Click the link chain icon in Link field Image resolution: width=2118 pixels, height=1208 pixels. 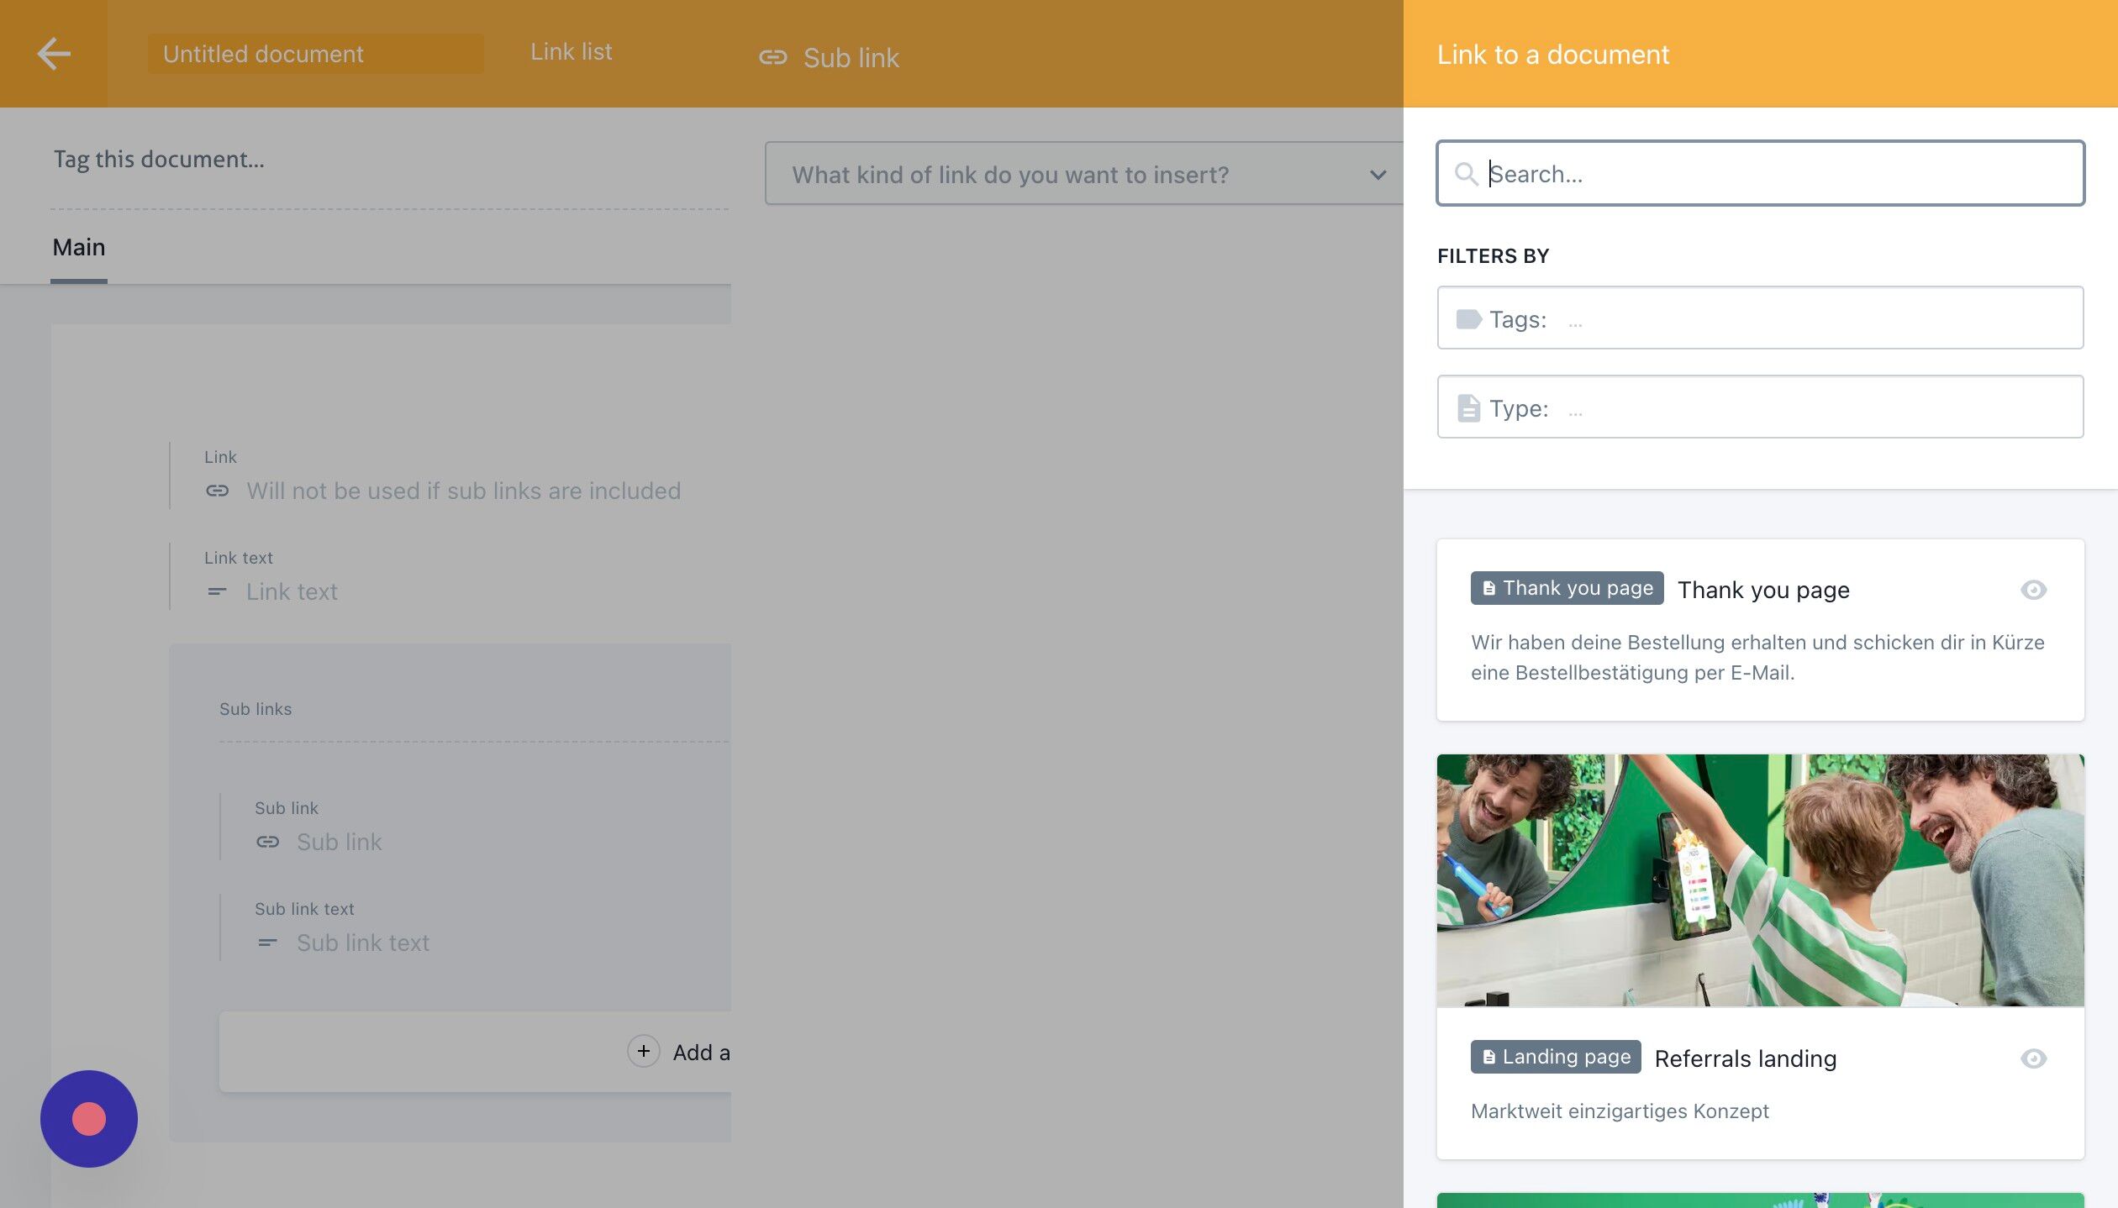pyautogui.click(x=217, y=491)
